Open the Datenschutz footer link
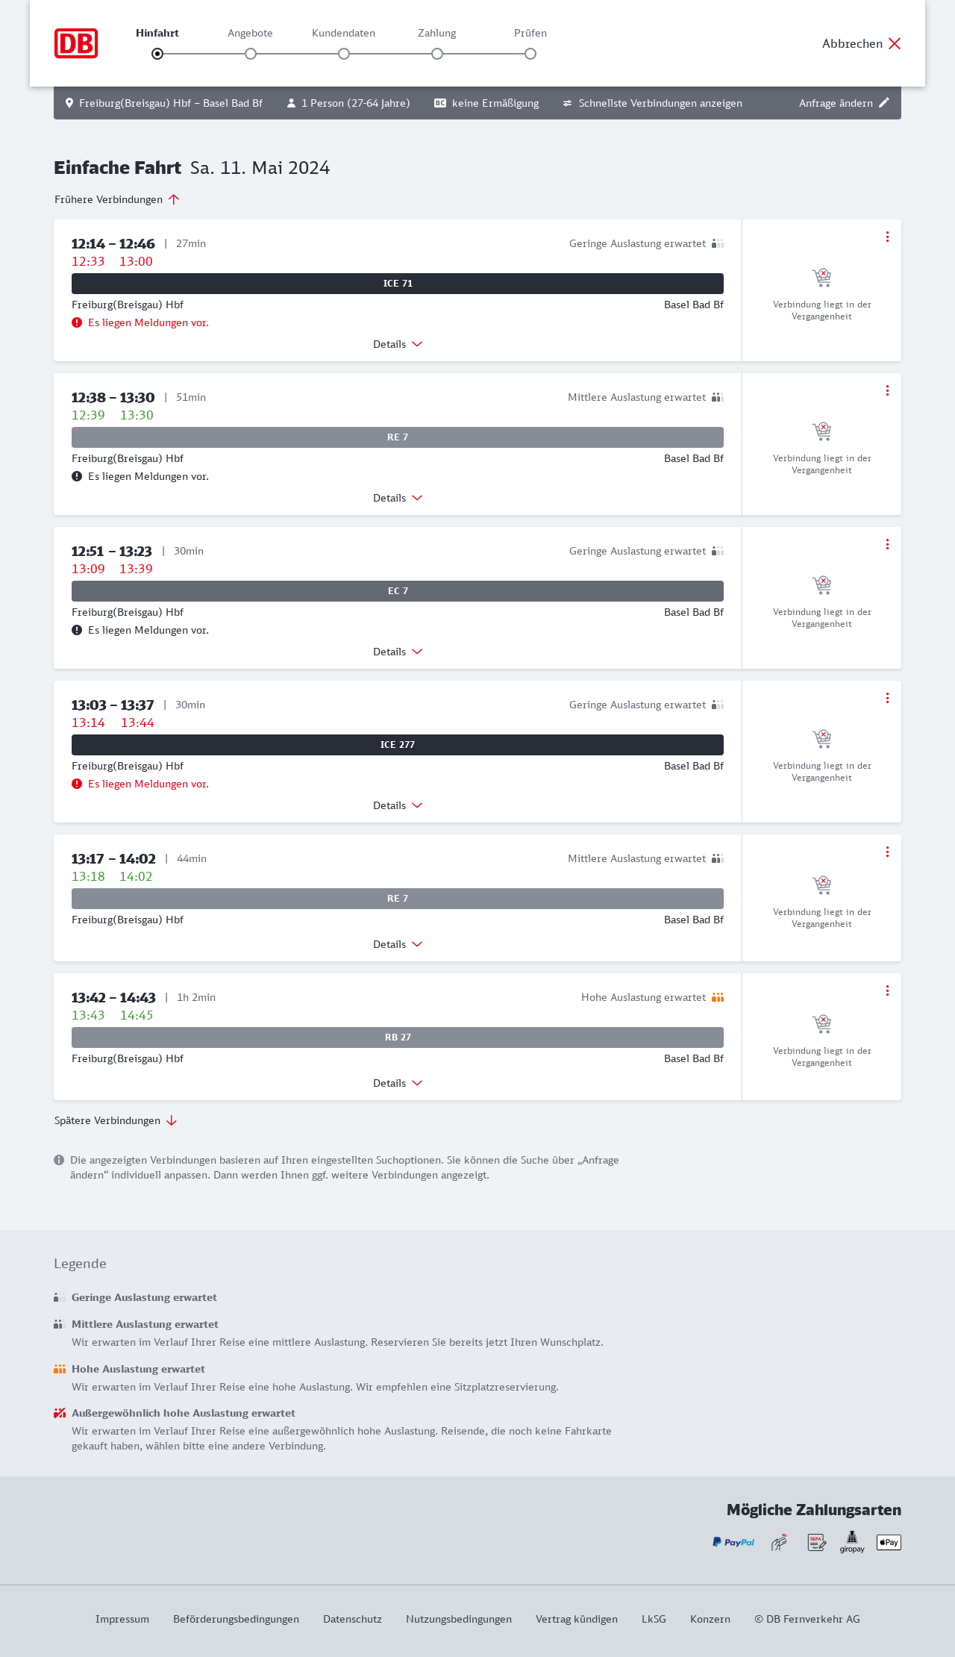Image resolution: width=955 pixels, height=1657 pixels. (x=352, y=1619)
